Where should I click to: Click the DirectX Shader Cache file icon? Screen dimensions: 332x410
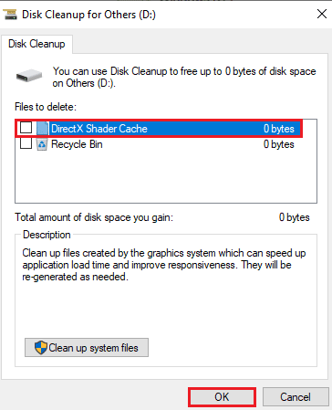click(x=42, y=129)
